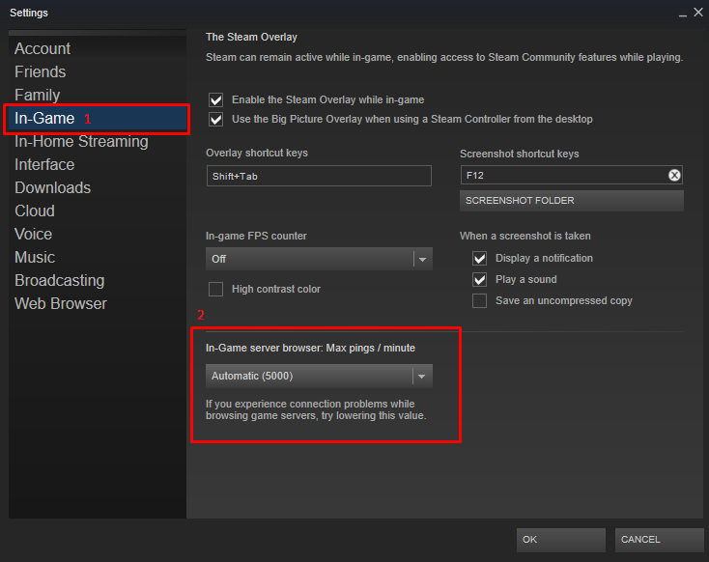The width and height of the screenshot is (709, 562).
Task: Open the In-Home Streaming section
Action: coord(81,142)
